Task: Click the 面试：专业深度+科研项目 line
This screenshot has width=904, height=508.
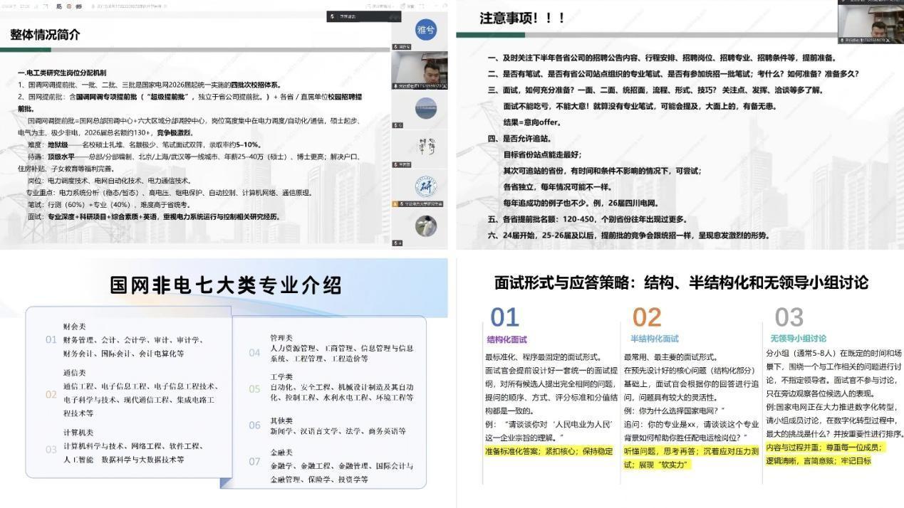Action: [154, 216]
